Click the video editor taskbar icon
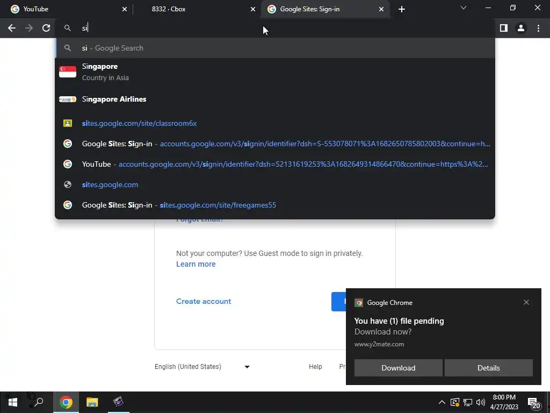This screenshot has width=550, height=413. (119, 402)
